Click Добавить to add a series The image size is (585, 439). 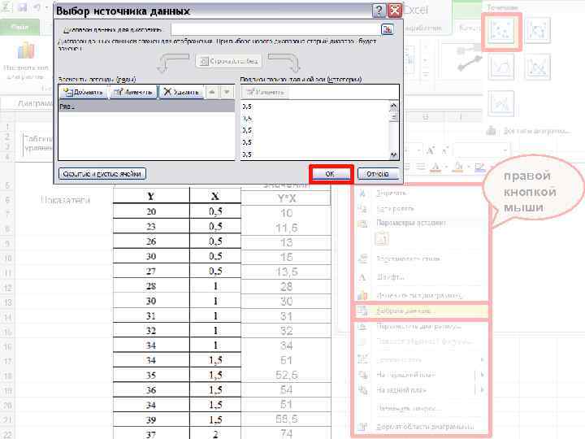(x=84, y=92)
